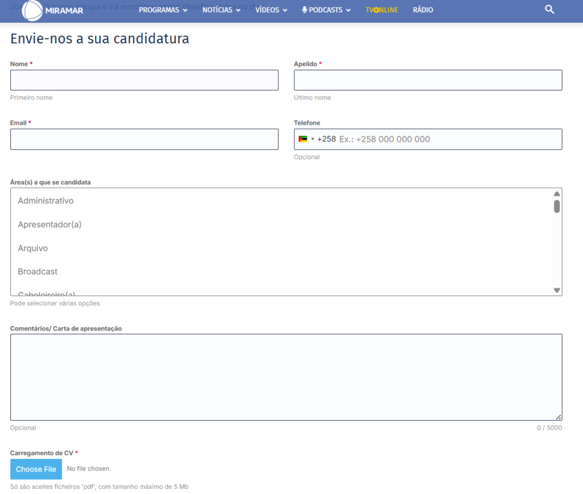The width and height of the screenshot is (583, 494).
Task: Switch to TV Online
Action: click(x=381, y=10)
